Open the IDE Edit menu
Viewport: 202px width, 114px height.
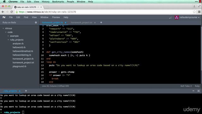(x=18, y=17)
